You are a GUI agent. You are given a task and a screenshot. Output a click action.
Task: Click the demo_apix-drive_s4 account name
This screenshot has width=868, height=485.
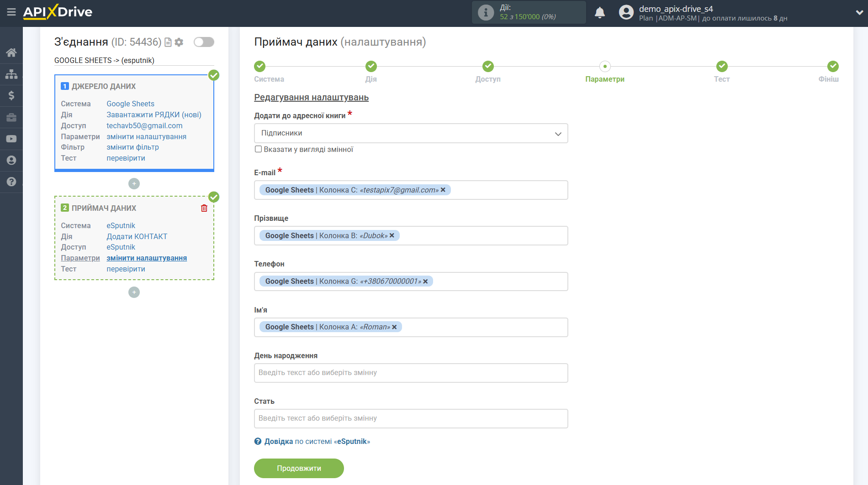(676, 9)
